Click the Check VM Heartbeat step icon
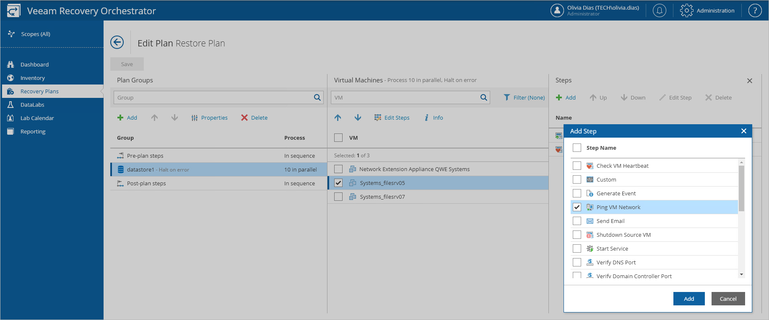 [590, 166]
